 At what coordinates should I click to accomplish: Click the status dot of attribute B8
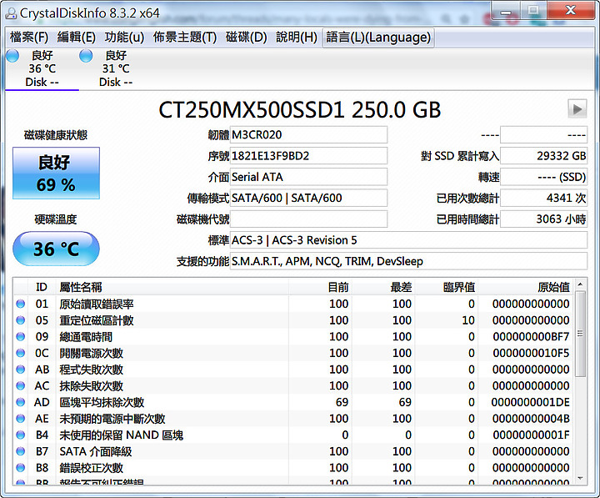(x=21, y=468)
